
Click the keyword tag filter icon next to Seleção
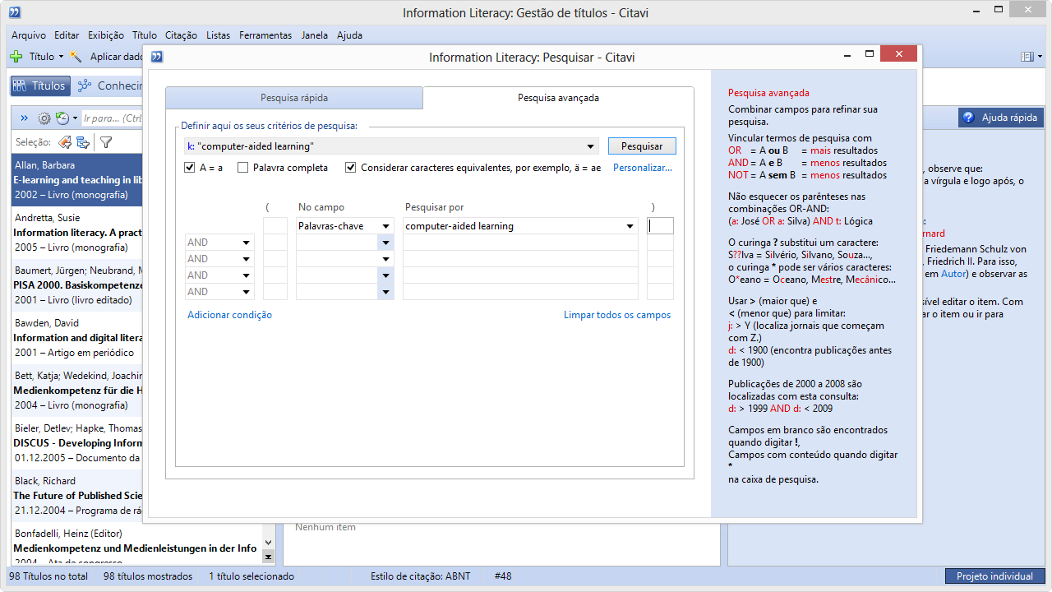pyautogui.click(x=64, y=142)
